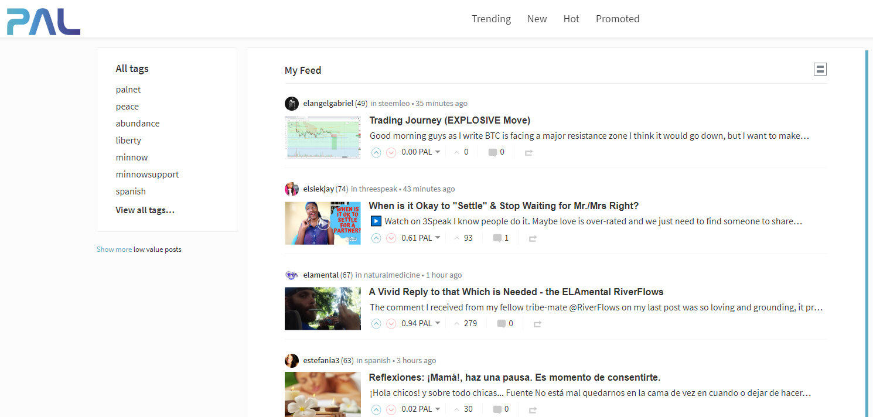Show the 279 votes on the Vivid Reply post
This screenshot has width=873, height=417.
pyautogui.click(x=465, y=323)
